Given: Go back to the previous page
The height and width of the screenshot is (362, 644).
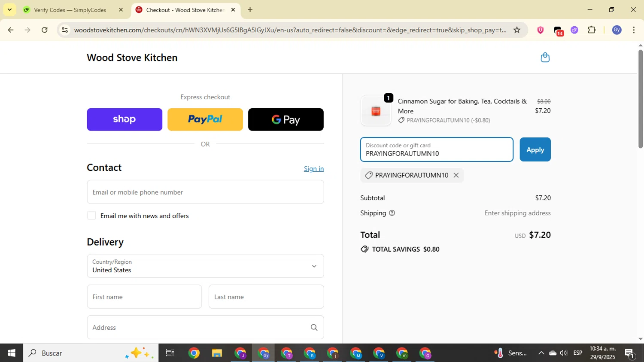Looking at the screenshot, I should pyautogui.click(x=11, y=30).
